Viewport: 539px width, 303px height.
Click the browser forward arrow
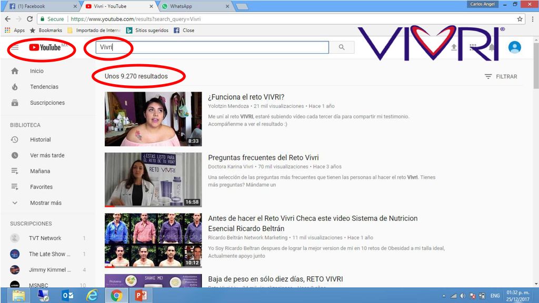[x=18, y=19]
